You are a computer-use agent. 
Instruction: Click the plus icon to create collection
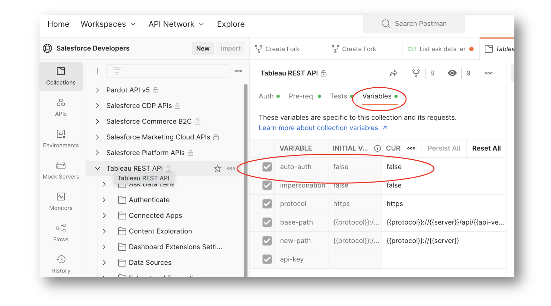point(97,71)
